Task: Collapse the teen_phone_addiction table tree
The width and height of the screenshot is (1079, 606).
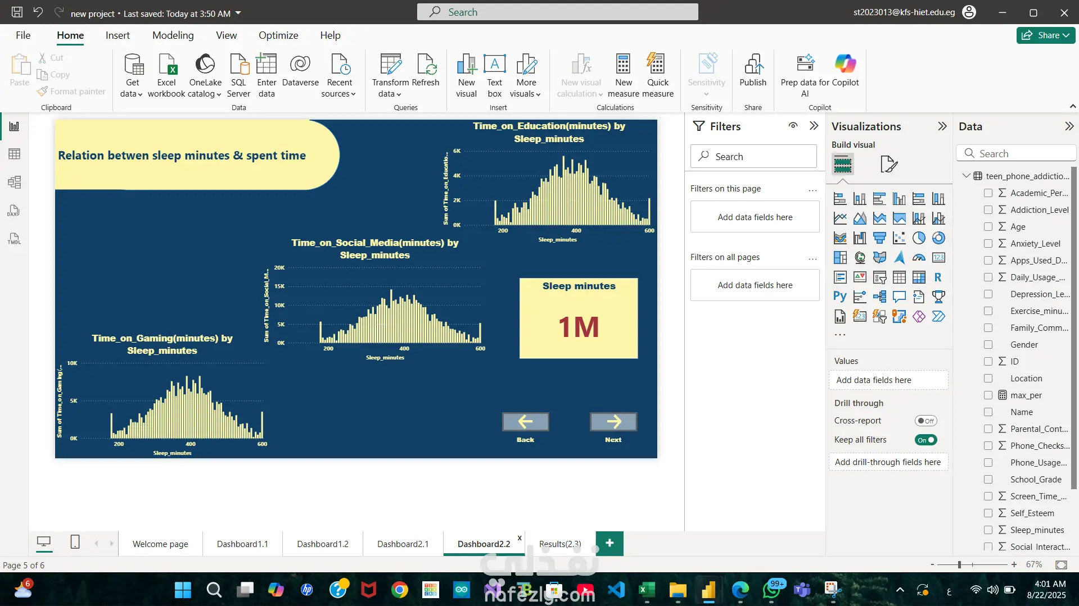Action: pyautogui.click(x=966, y=176)
